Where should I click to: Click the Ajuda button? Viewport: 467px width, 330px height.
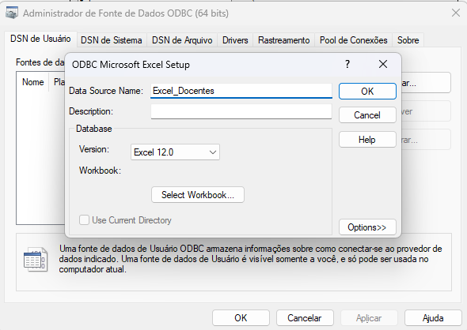click(x=433, y=318)
